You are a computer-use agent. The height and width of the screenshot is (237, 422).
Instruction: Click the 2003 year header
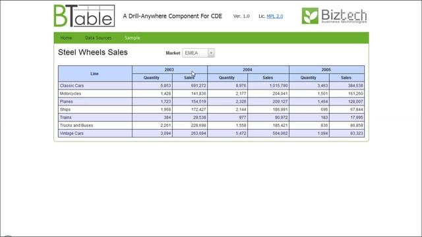[x=169, y=70]
